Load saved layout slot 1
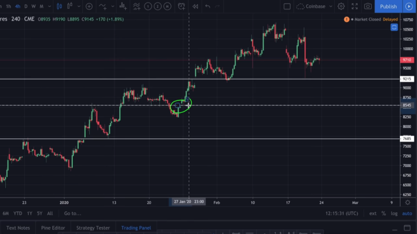Screen dimensions: 417x234 (x=148, y=6)
